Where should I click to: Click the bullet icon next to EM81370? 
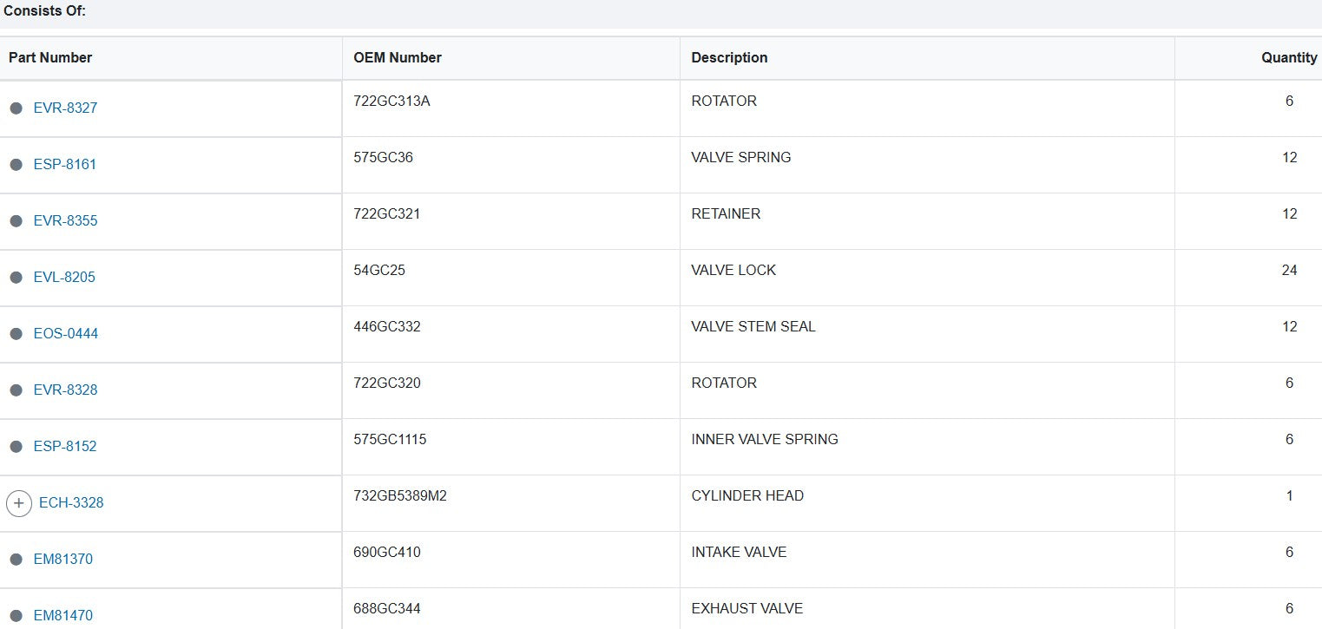pyautogui.click(x=16, y=560)
